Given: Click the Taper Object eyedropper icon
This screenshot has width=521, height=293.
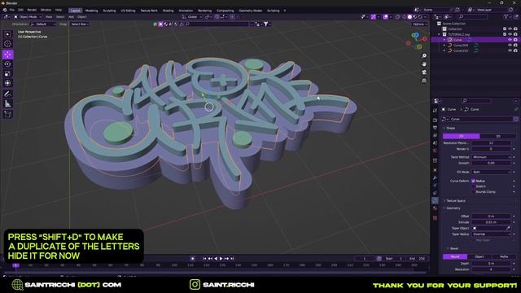Looking at the screenshot, I should (x=508, y=228).
